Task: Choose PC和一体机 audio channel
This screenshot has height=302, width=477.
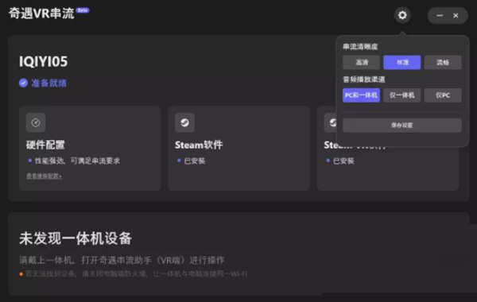Action: coord(361,95)
